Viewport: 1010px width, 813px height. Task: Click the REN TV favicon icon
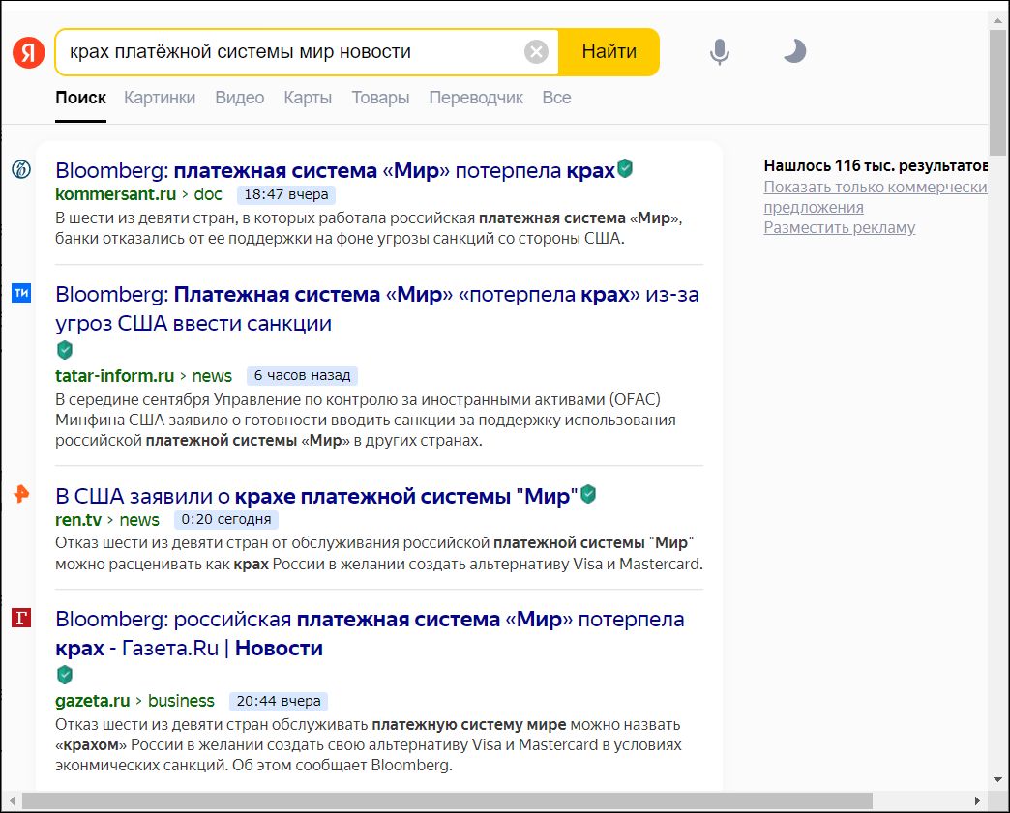pyautogui.click(x=20, y=495)
